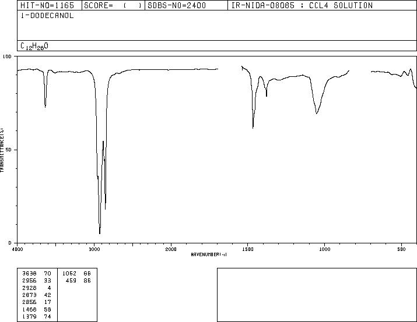Viewport: 417px width, 322px height.
Task: Click the 2956 peak table entry
Action: (37, 281)
